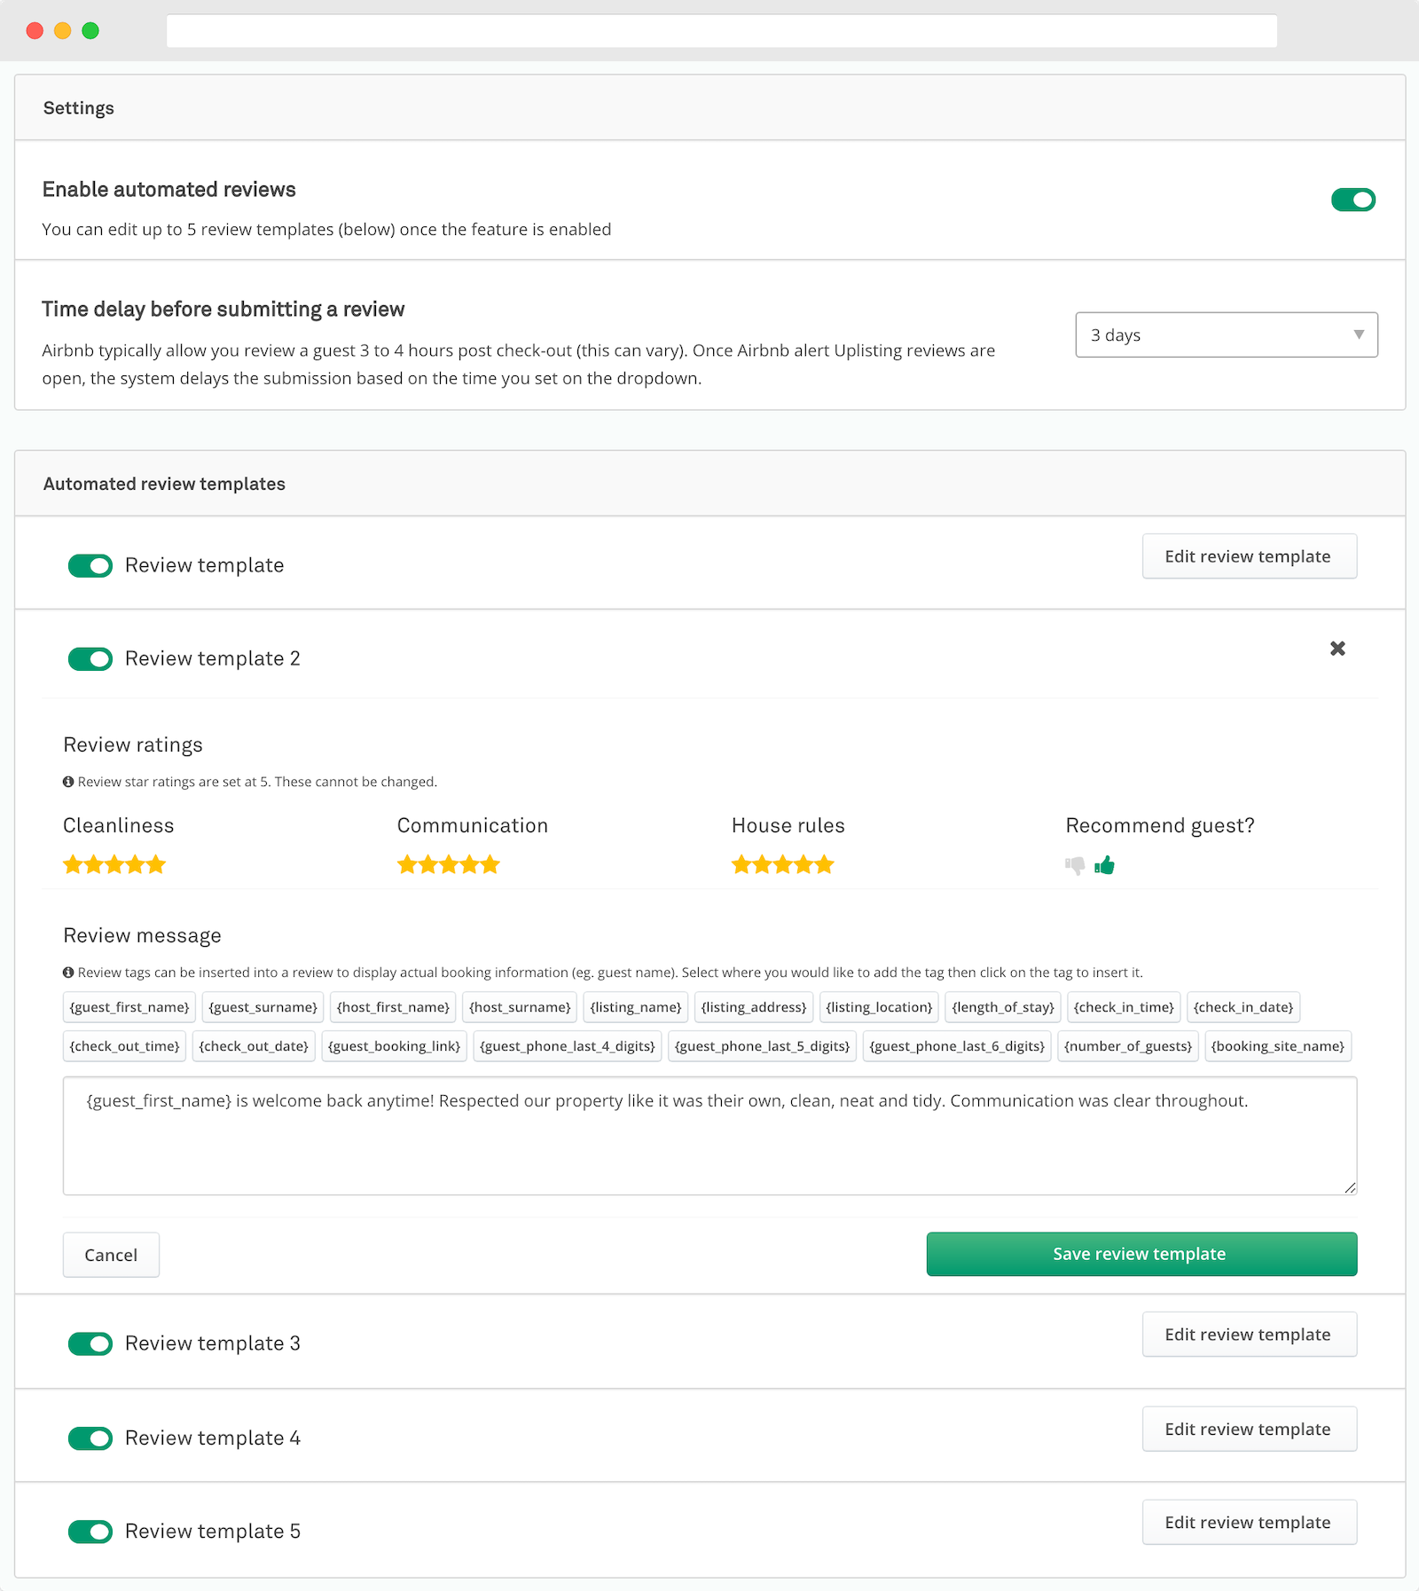Click the fifth Cleanliness star
1419x1591 pixels.
pyautogui.click(x=156, y=864)
